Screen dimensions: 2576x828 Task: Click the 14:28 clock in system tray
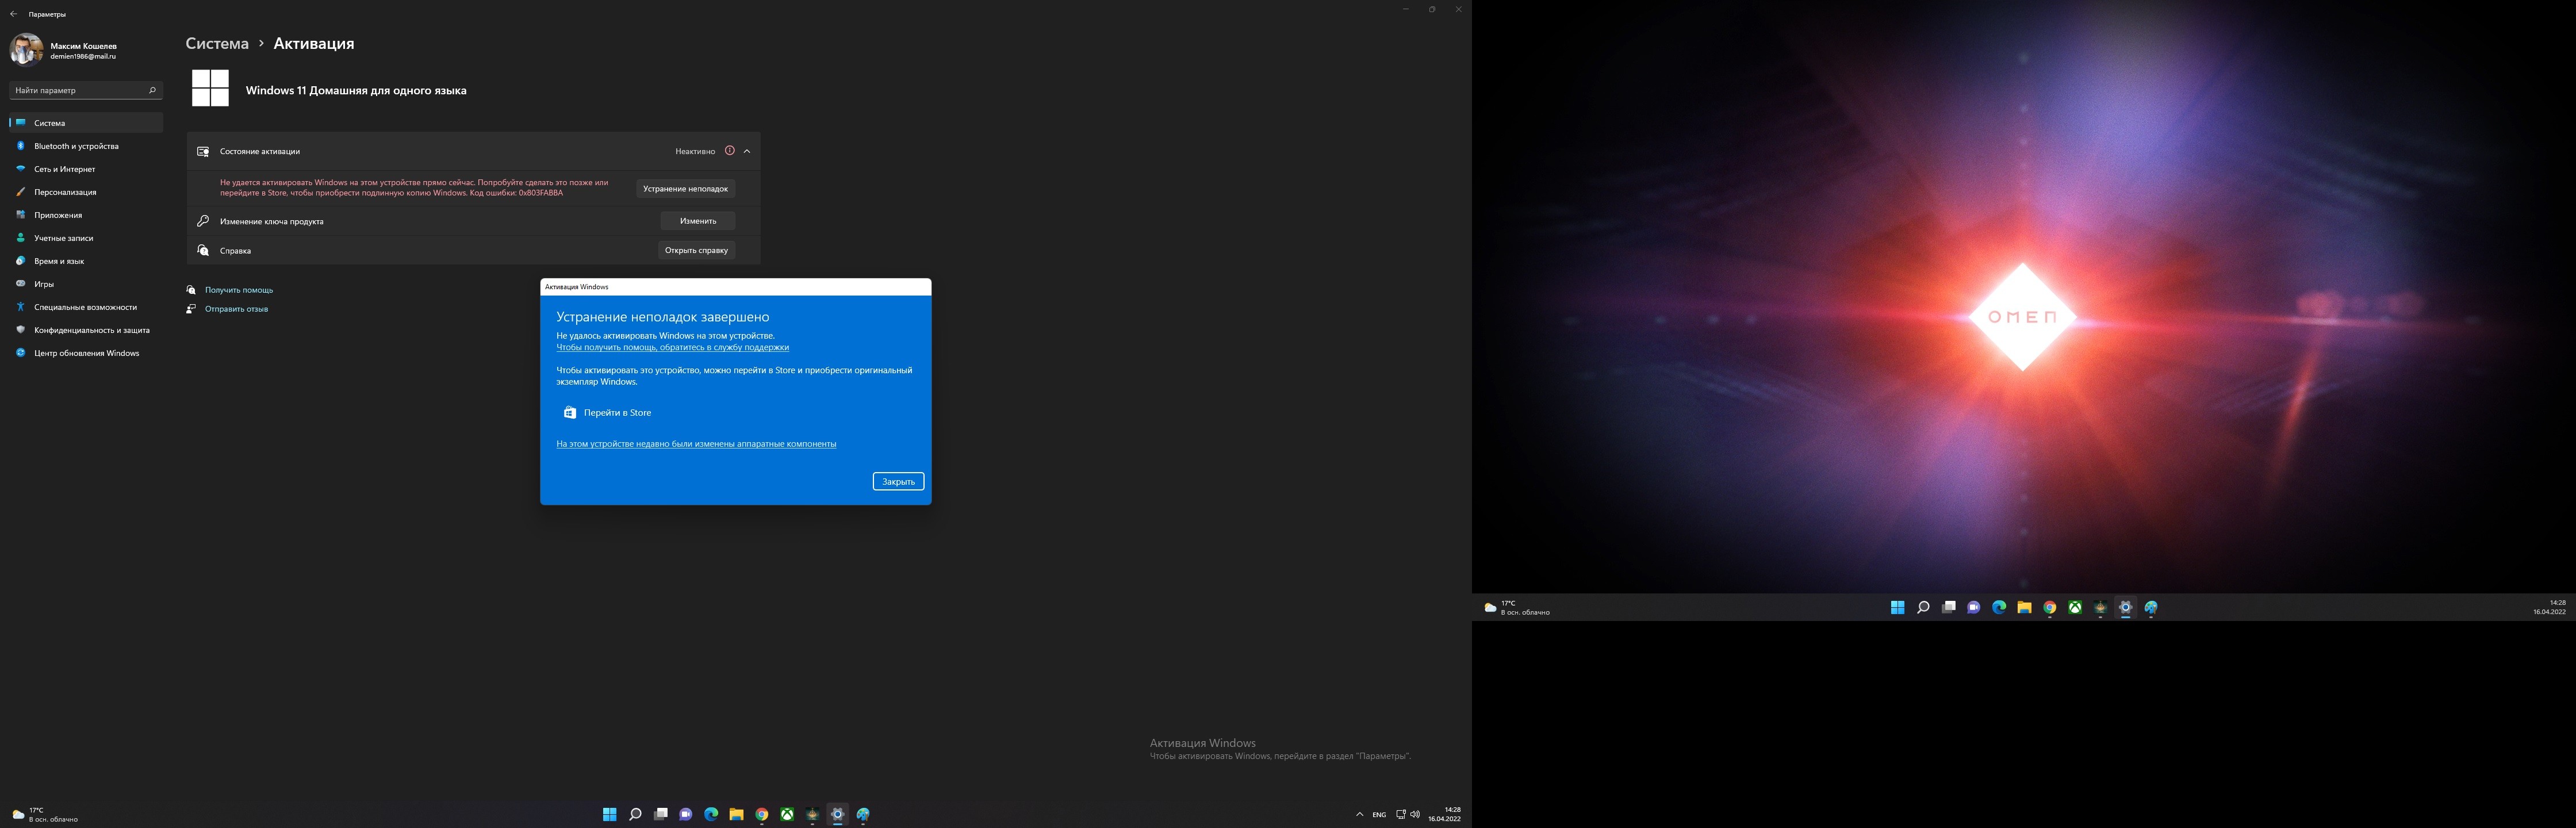[1444, 814]
